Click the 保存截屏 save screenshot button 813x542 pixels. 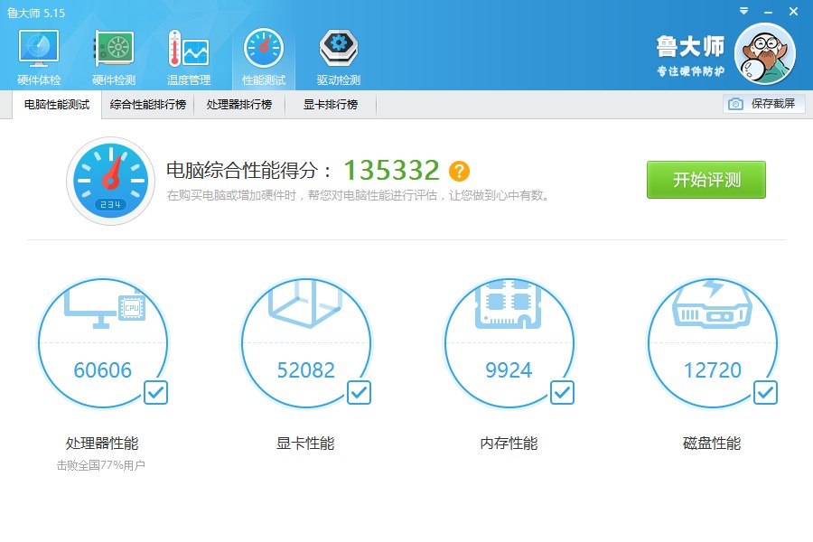click(x=763, y=104)
